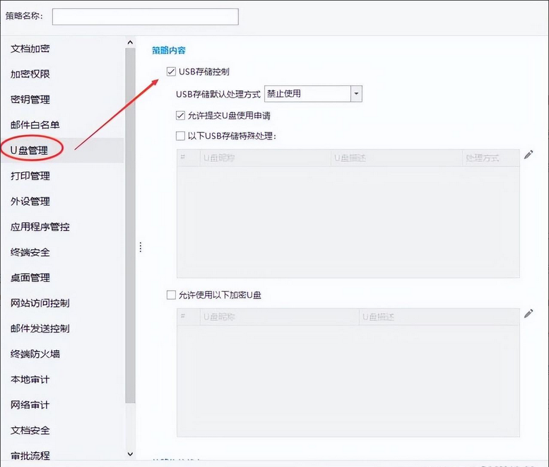Enable 允许使用以下加密U盘 checkbox
The image size is (549, 467).
coord(171,295)
